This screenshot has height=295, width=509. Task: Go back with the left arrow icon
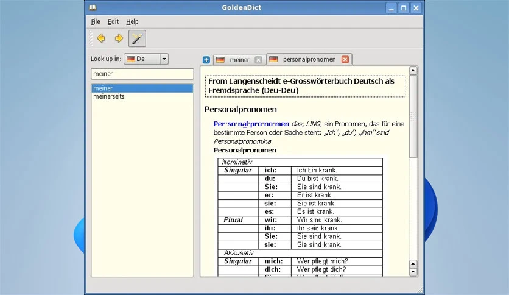(101, 38)
